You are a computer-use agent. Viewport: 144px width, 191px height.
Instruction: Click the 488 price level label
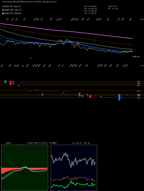(139, 82)
